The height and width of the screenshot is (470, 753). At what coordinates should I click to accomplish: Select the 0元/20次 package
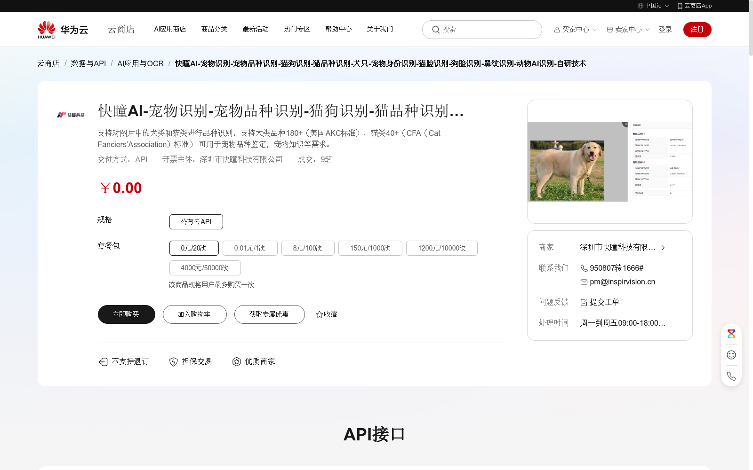[194, 248]
